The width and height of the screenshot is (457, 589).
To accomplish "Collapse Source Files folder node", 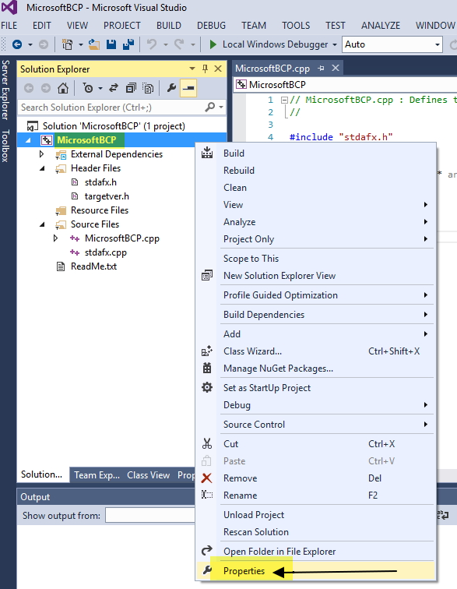I will click(43, 224).
